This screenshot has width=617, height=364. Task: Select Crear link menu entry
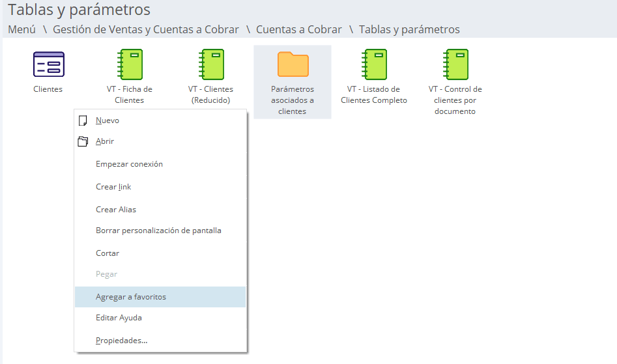113,187
